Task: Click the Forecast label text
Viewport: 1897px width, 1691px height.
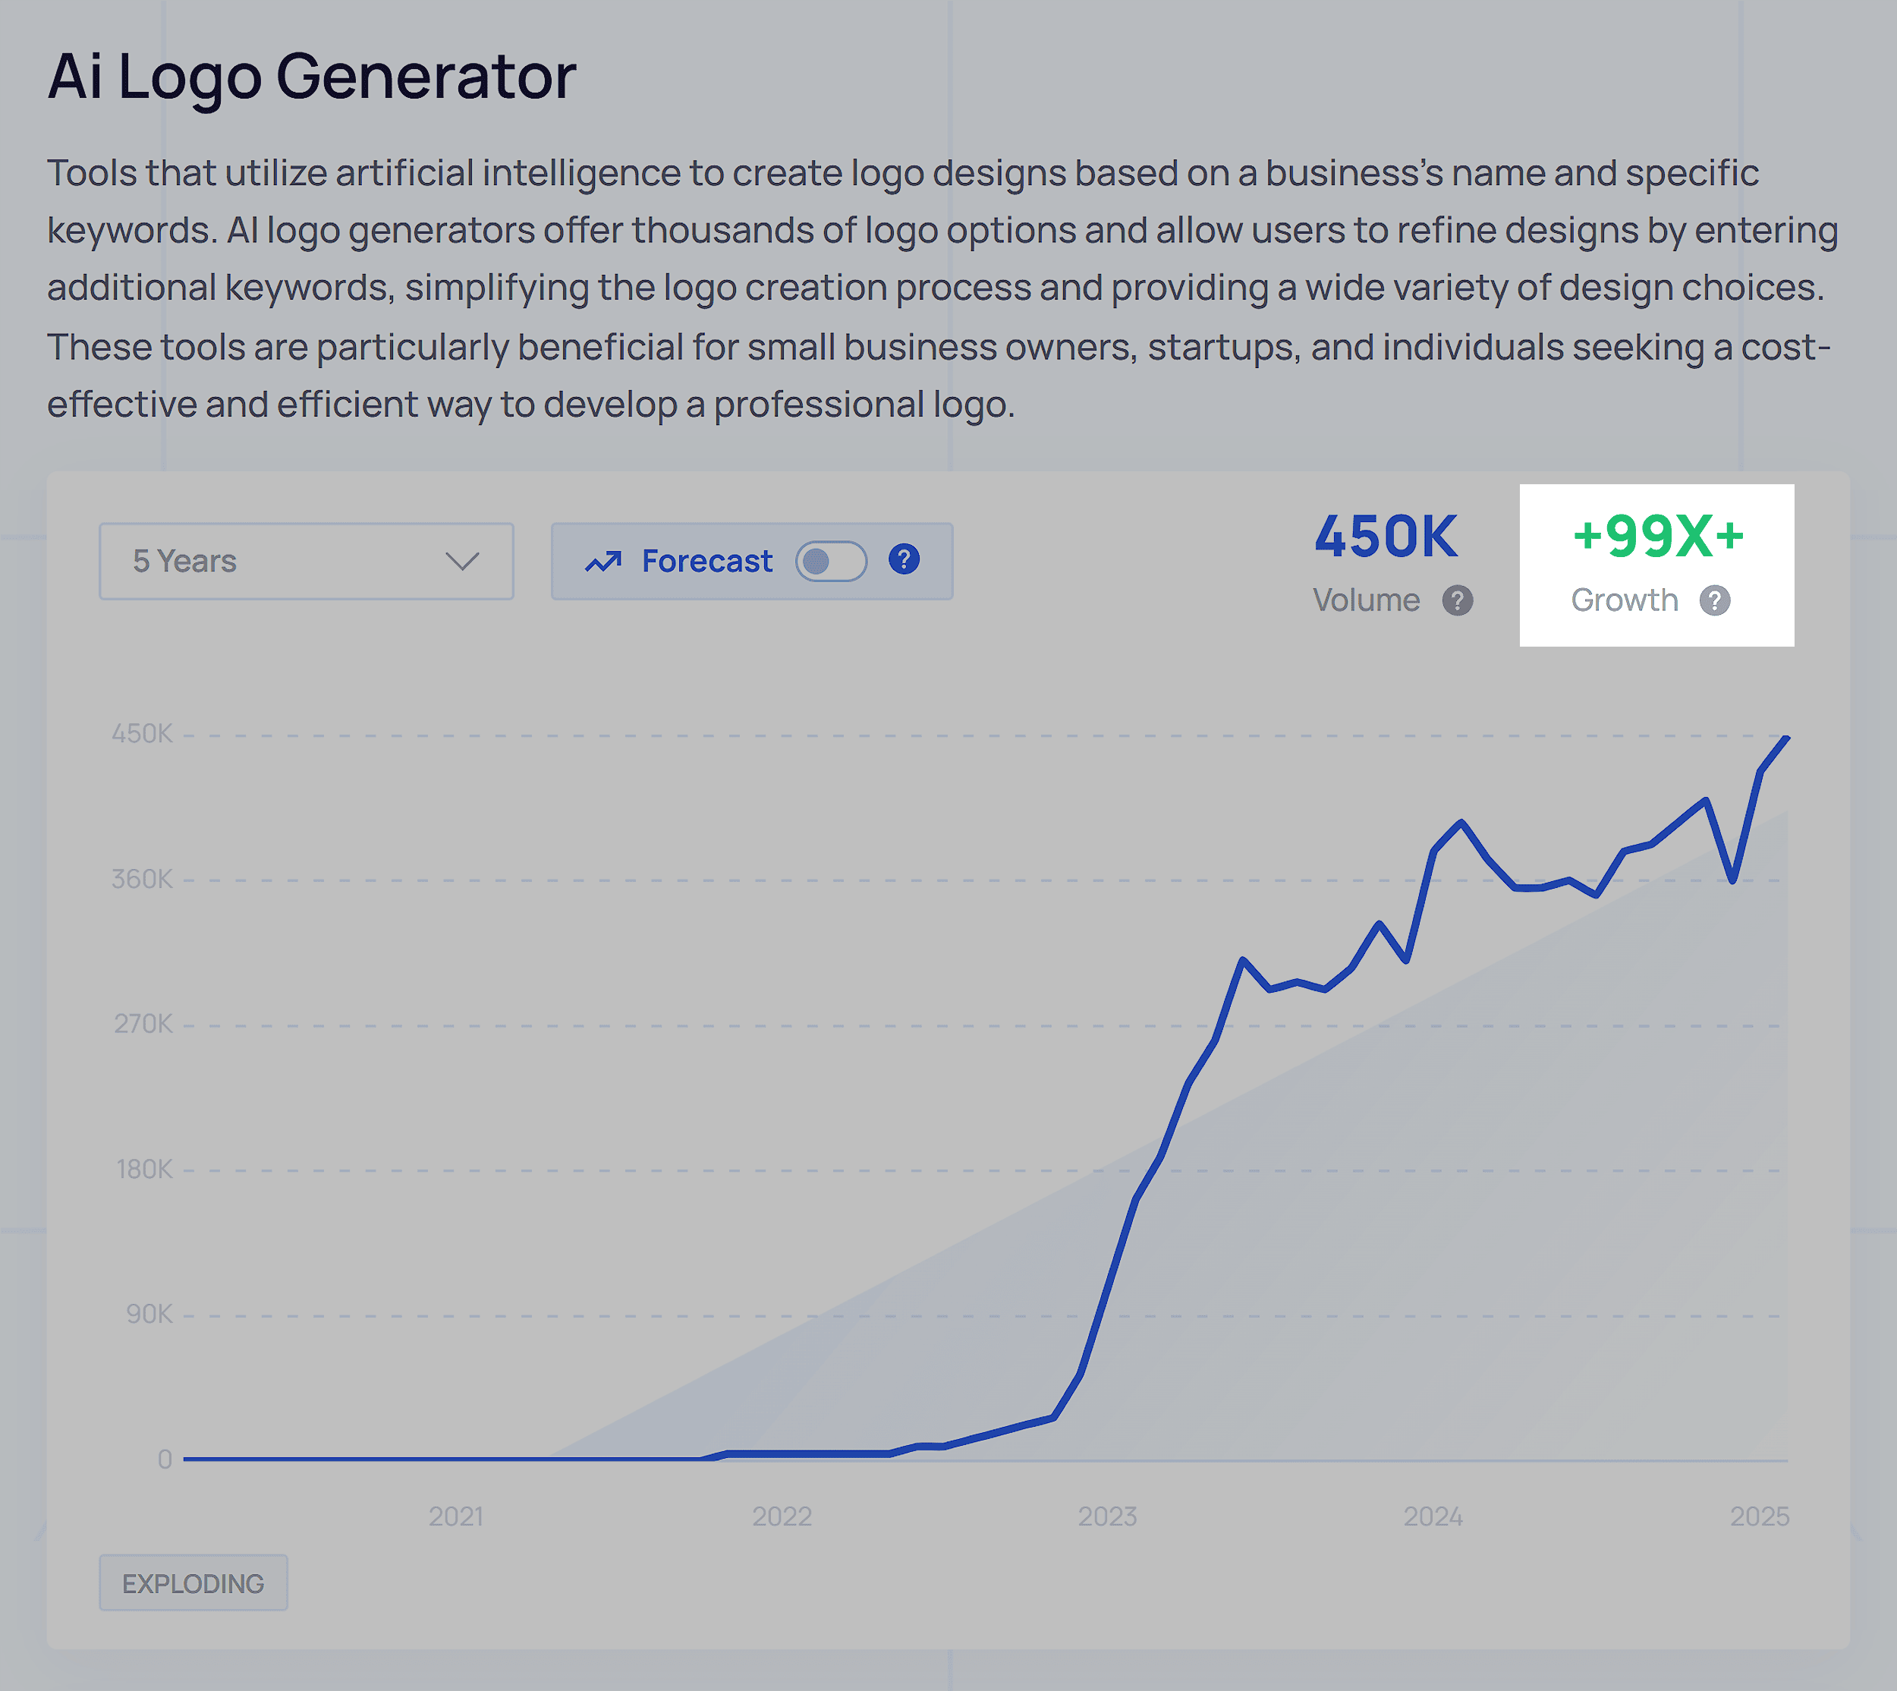Action: (x=706, y=561)
